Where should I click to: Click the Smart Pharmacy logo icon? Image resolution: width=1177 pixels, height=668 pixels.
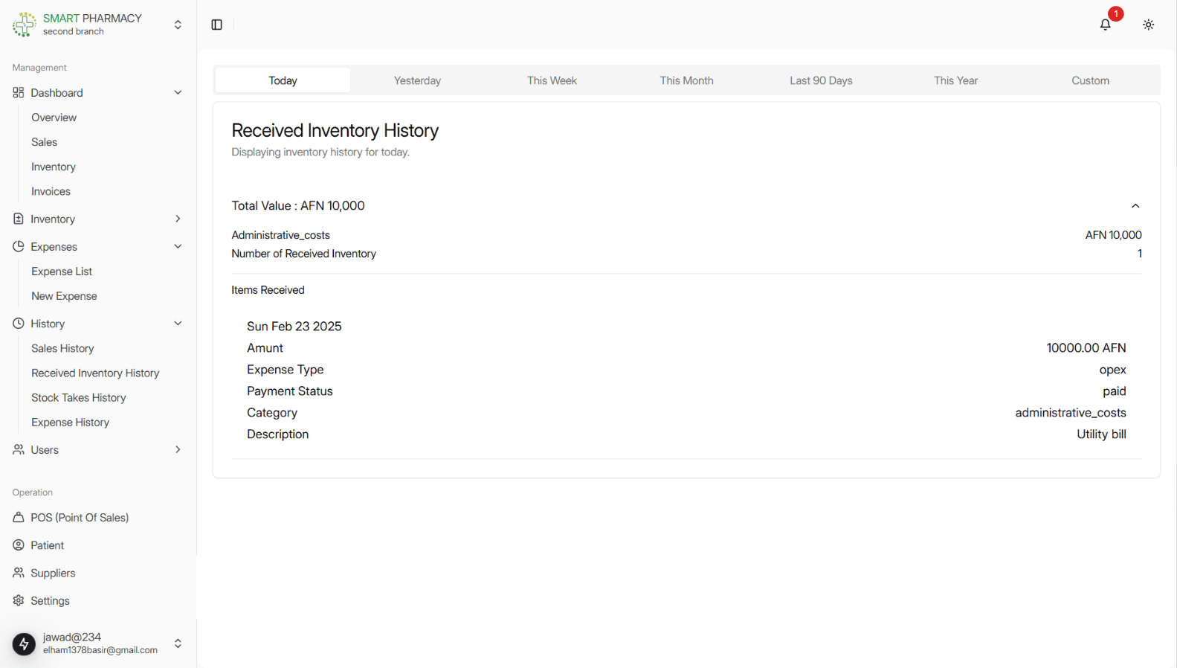(x=24, y=25)
